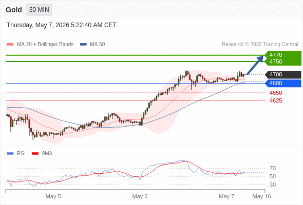Toggle the MA 20 + Bollinger Bands legend
Screen dimensions: 303x205
click(x=40, y=45)
